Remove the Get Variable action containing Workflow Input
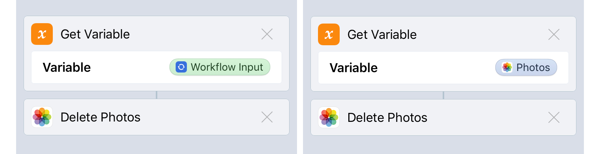The image size is (600, 154). click(x=267, y=34)
